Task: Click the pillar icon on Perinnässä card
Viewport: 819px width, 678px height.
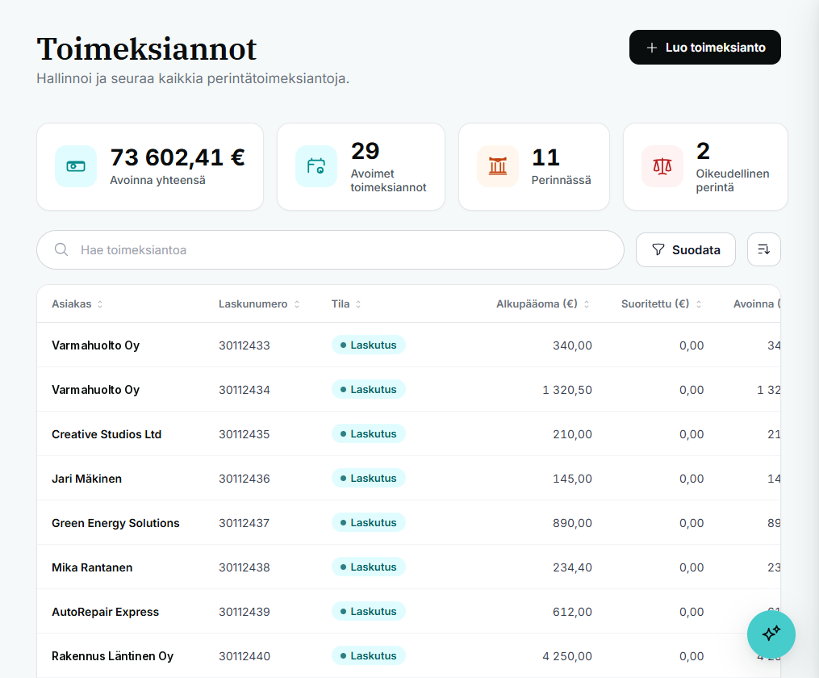Action: point(498,166)
